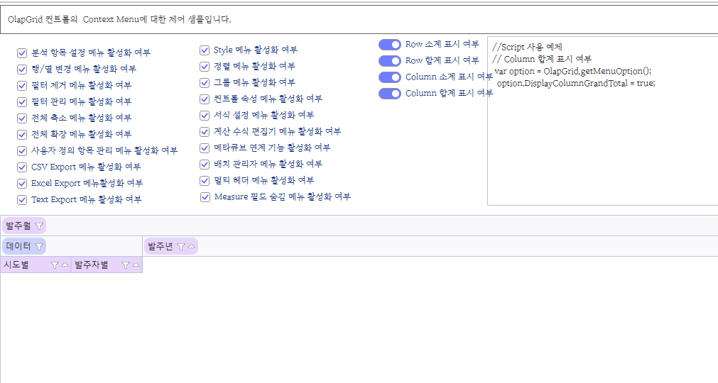
Task: Uncheck 필터 제거 메뉴 활성화 여부
Action: coord(22,86)
